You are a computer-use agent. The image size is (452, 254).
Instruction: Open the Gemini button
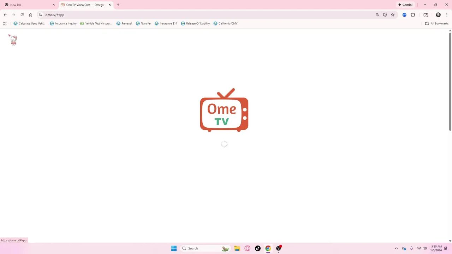click(405, 5)
